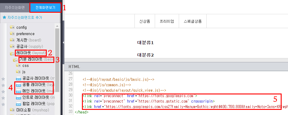
Task: Switch to the 자주쓰는화면 tab
Action: tap(15, 8)
